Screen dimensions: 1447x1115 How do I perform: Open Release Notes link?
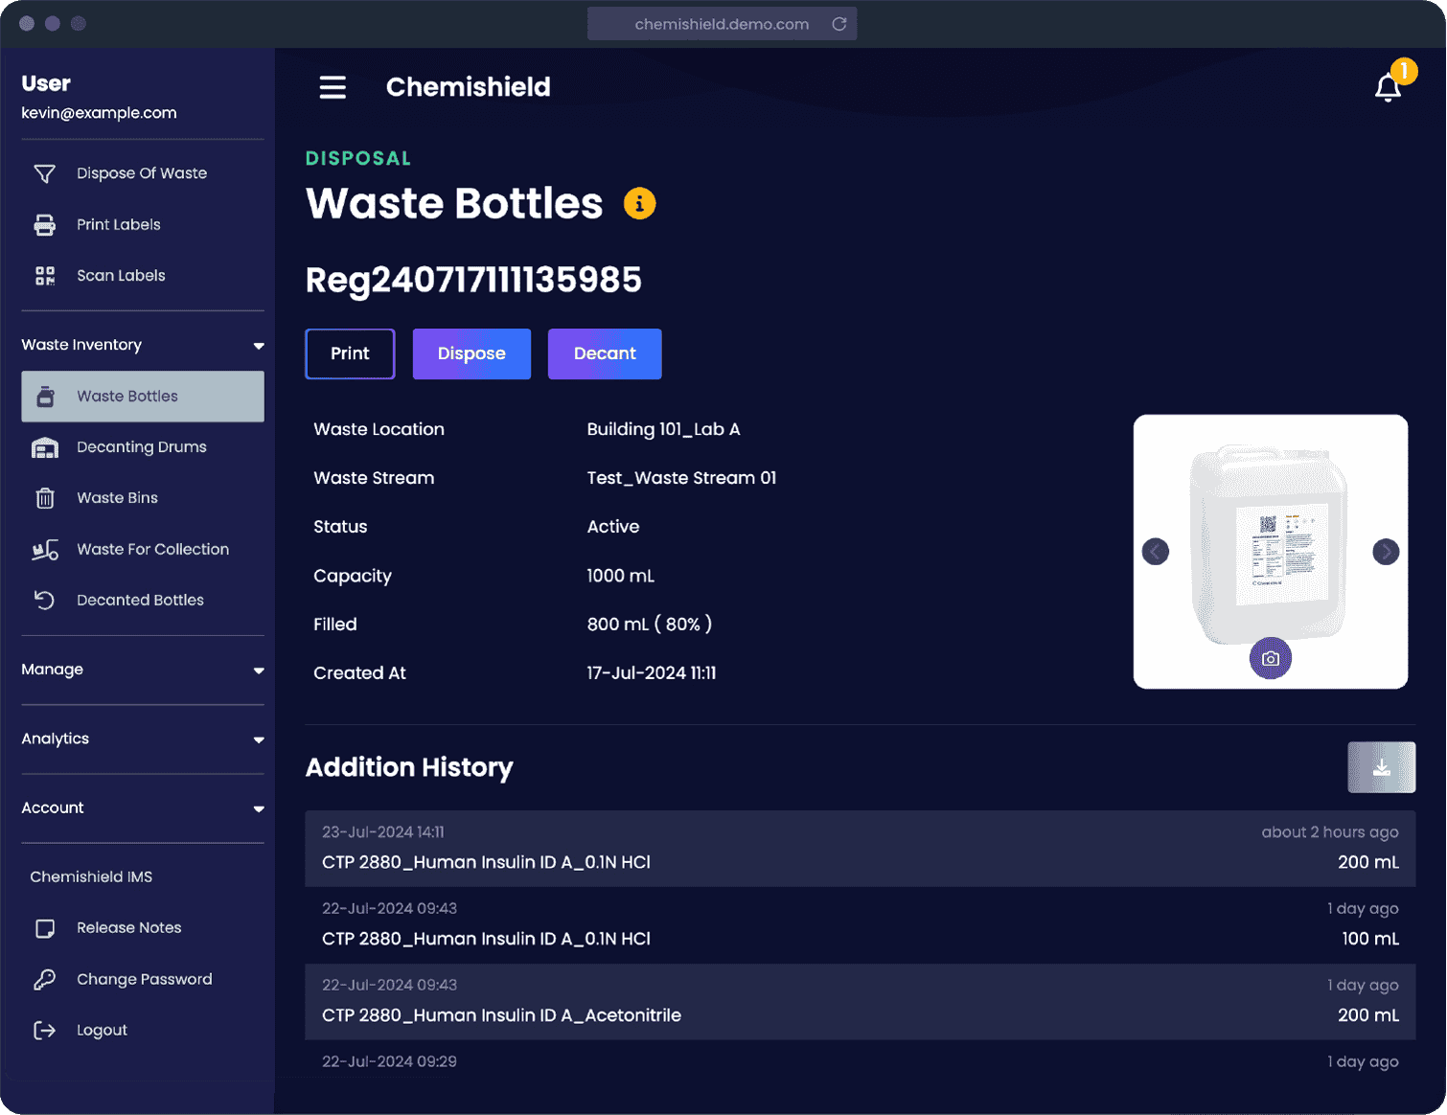[x=129, y=928]
